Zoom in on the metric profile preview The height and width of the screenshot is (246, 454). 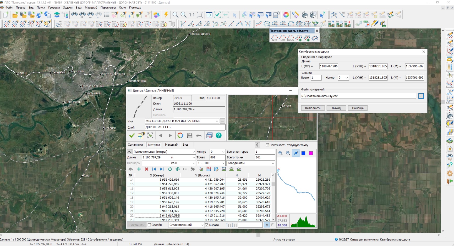point(281,153)
